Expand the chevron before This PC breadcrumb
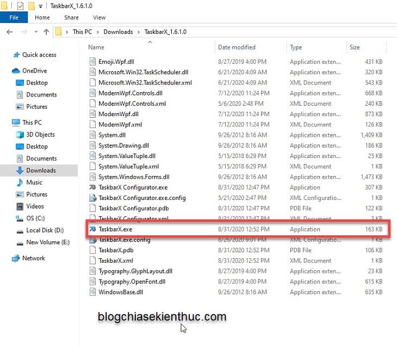 (x=67, y=32)
